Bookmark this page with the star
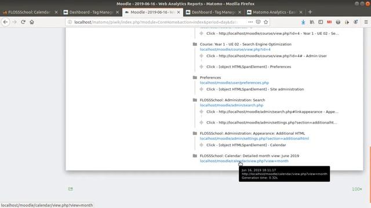 point(265,22)
